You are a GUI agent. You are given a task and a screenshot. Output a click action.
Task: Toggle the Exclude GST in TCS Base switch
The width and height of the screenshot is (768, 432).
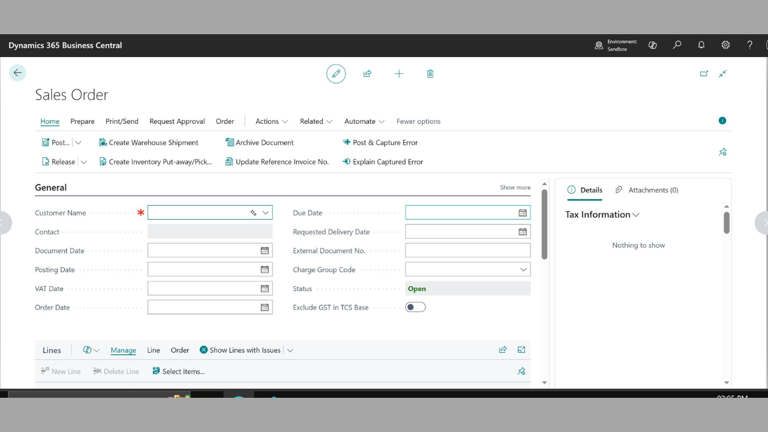(415, 307)
